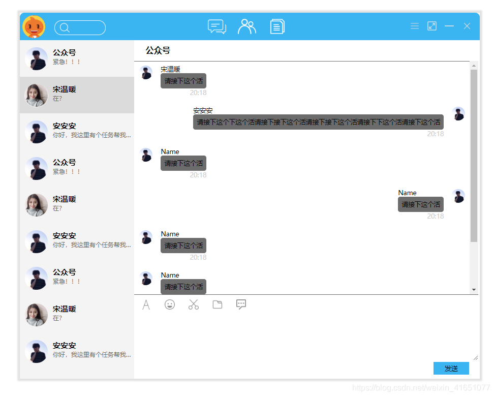495x397 pixels.
Task: Select the font format A icon
Action: click(x=146, y=305)
